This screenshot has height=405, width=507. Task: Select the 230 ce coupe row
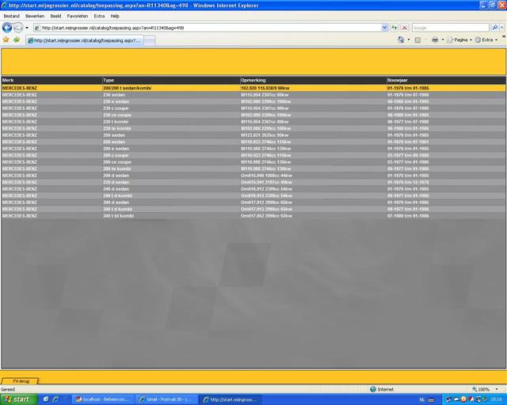[x=253, y=115]
